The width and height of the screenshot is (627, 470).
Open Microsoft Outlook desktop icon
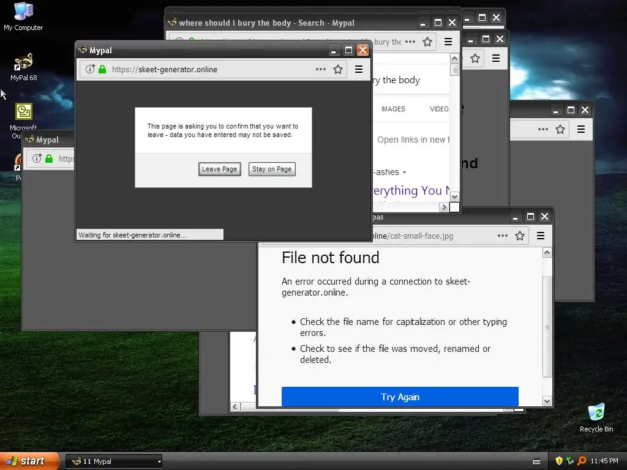(23, 121)
